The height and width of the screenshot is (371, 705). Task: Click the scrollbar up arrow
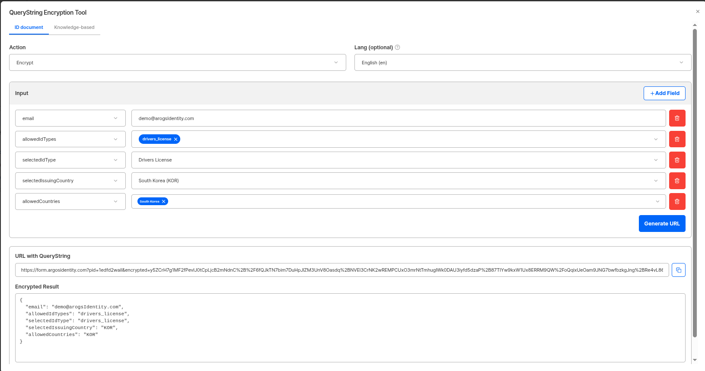695,25
